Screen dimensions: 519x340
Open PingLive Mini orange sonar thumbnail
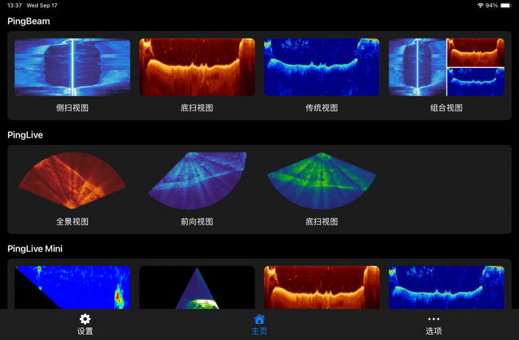[x=322, y=287]
